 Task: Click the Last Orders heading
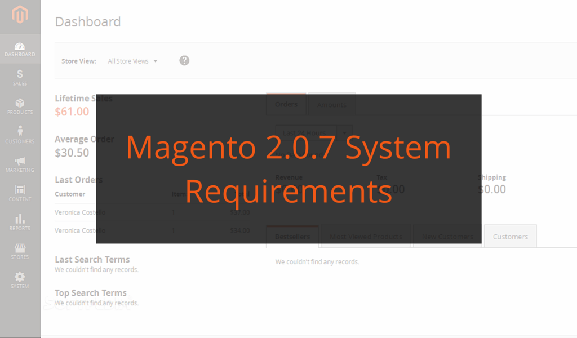click(79, 180)
